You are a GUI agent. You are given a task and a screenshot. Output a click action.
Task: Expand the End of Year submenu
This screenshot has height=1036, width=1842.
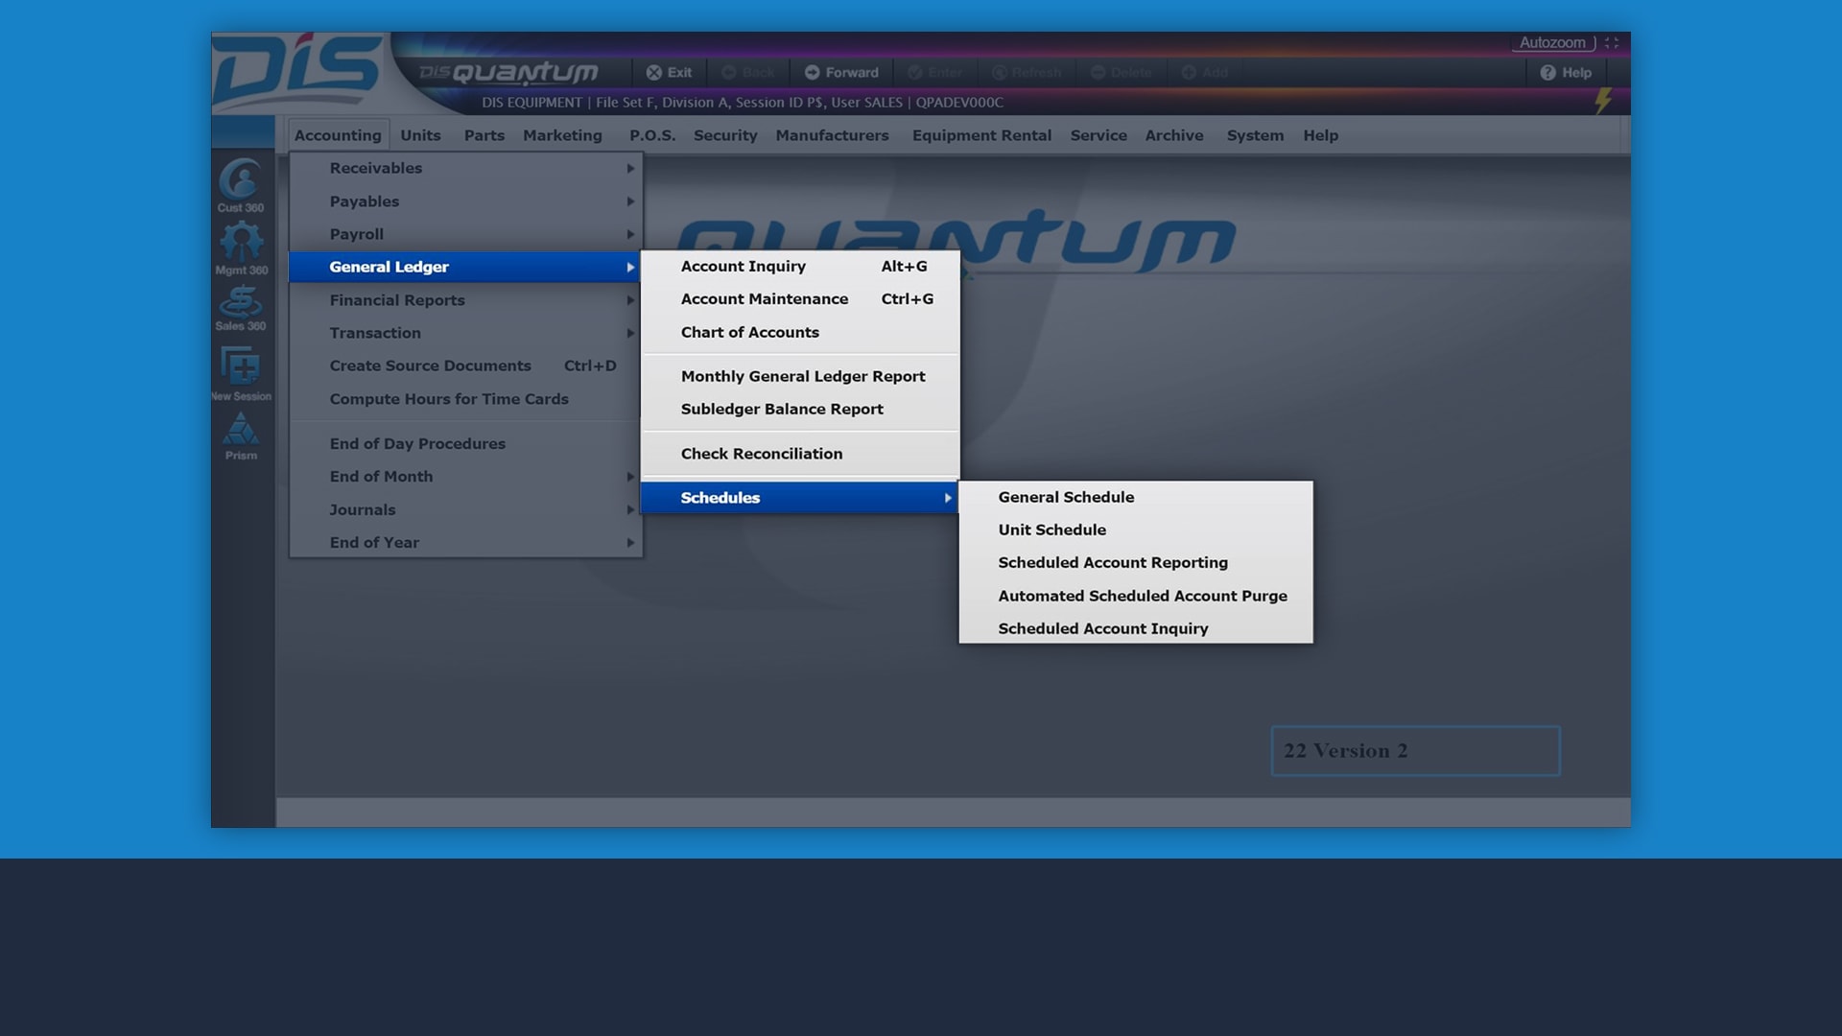(x=465, y=542)
